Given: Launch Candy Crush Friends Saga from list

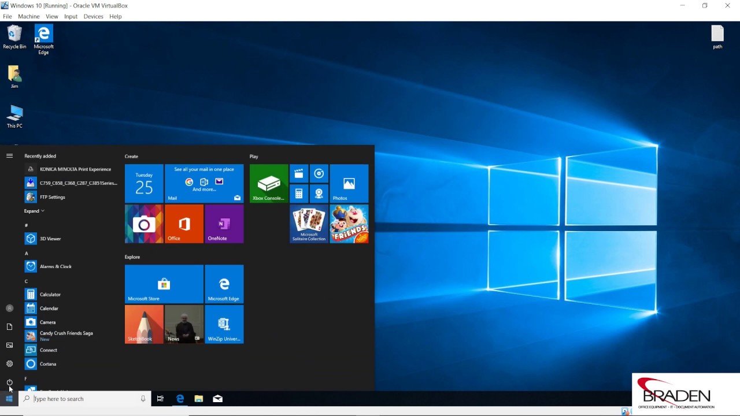Looking at the screenshot, I should coord(69,336).
